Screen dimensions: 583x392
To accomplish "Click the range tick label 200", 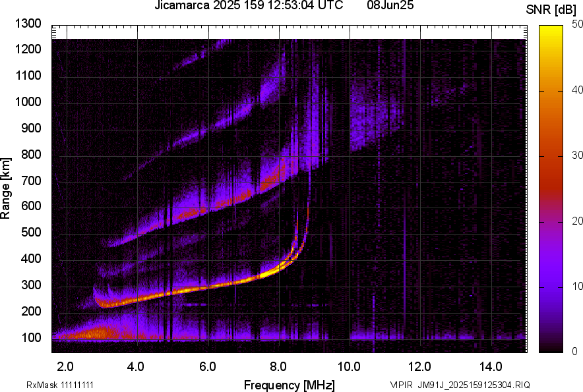I will pyautogui.click(x=31, y=311).
